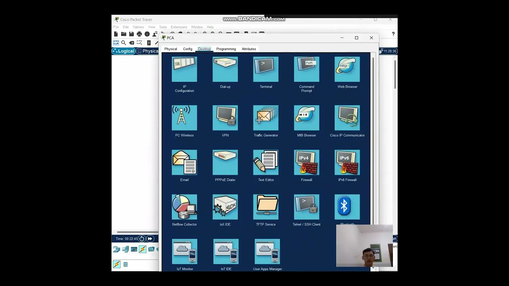The width and height of the screenshot is (509, 286).
Task: Select the Structured Cabling subcategory
Action: pyautogui.click(x=125, y=265)
